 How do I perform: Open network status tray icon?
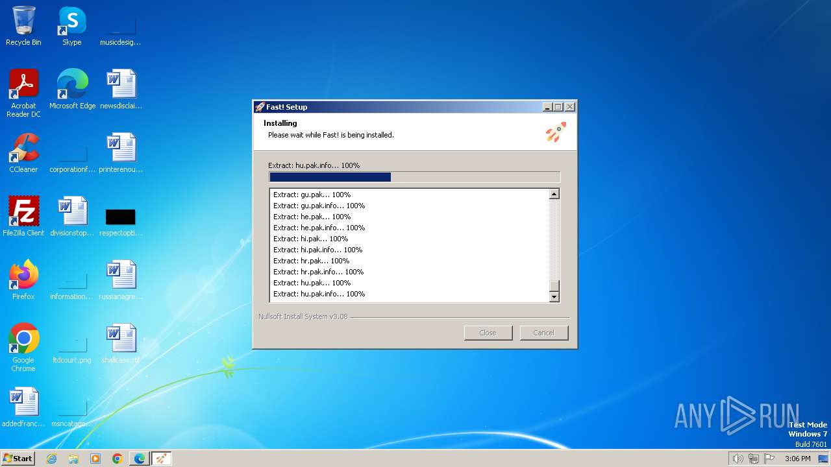[x=754, y=459]
